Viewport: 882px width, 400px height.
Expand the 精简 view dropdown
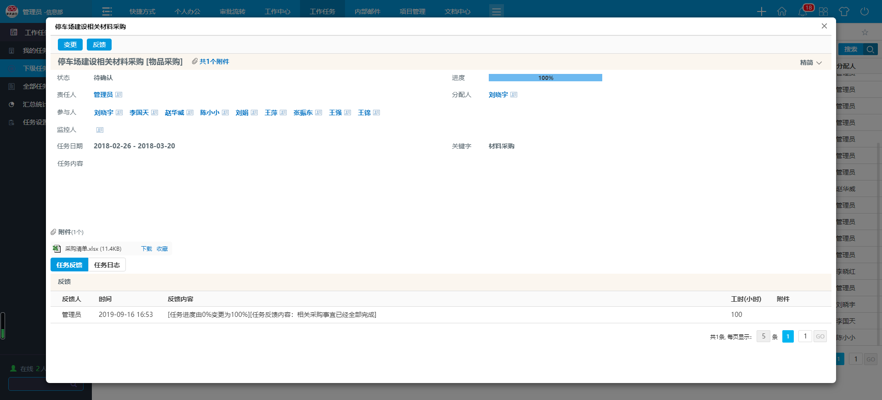pos(811,62)
